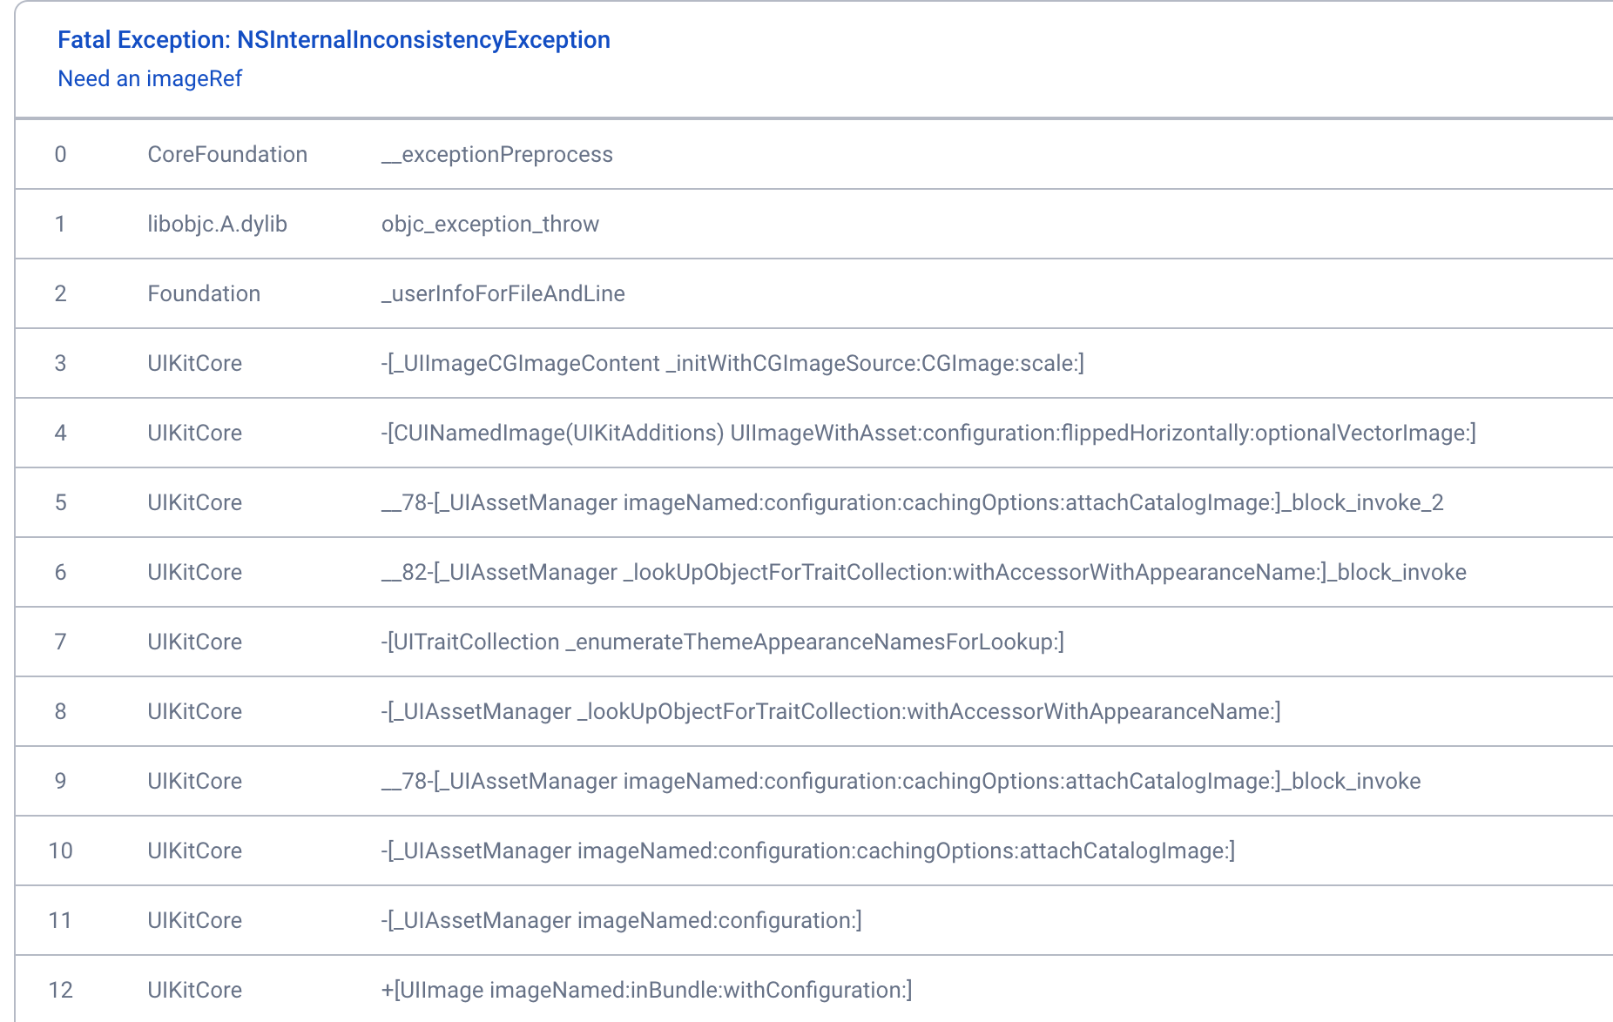Select the _userInfoForFileAndLine symbol

click(x=503, y=293)
